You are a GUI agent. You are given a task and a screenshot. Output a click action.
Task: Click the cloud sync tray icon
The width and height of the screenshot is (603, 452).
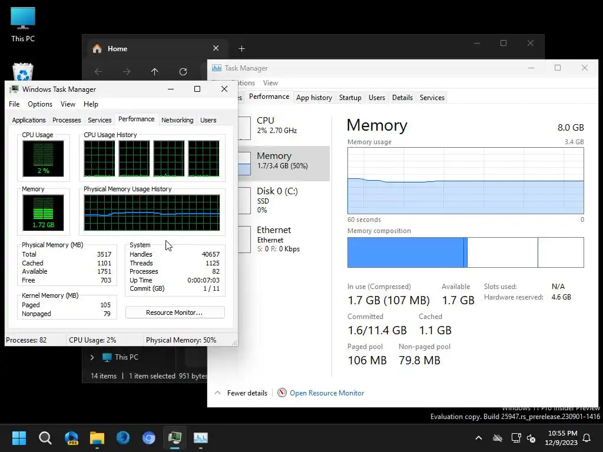(498, 438)
